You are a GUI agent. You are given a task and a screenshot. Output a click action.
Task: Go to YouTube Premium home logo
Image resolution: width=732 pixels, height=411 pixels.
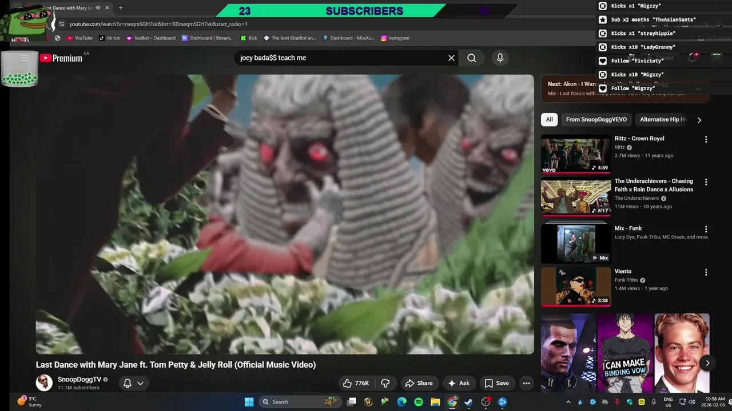tap(61, 58)
